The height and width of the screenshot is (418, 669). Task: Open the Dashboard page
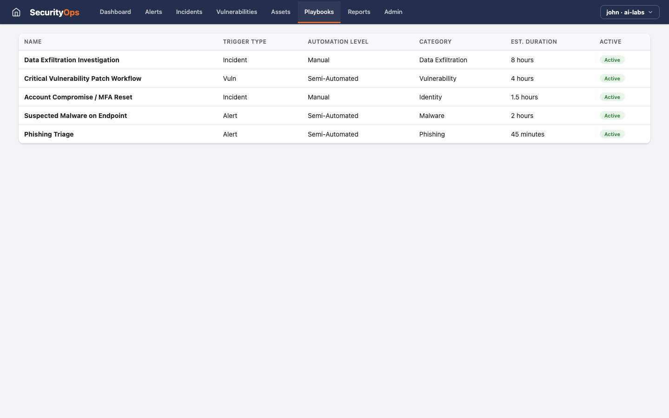115,12
